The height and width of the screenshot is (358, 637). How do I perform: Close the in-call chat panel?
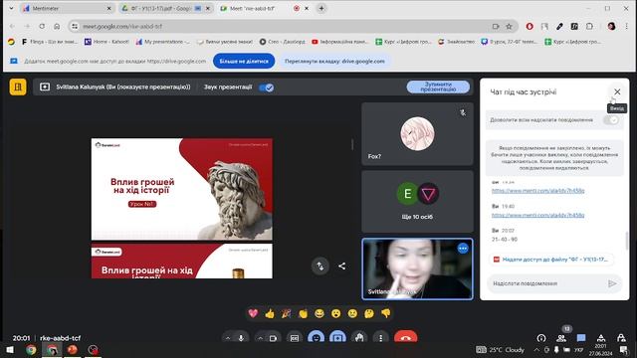617,91
